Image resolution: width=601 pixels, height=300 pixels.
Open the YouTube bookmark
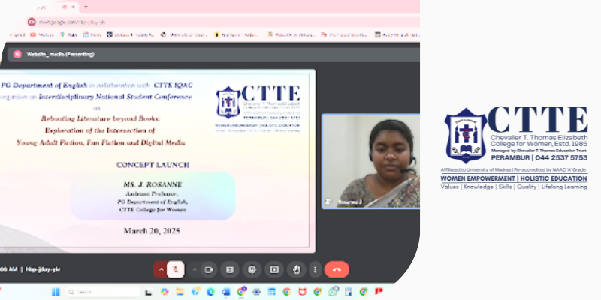[x=42, y=34]
